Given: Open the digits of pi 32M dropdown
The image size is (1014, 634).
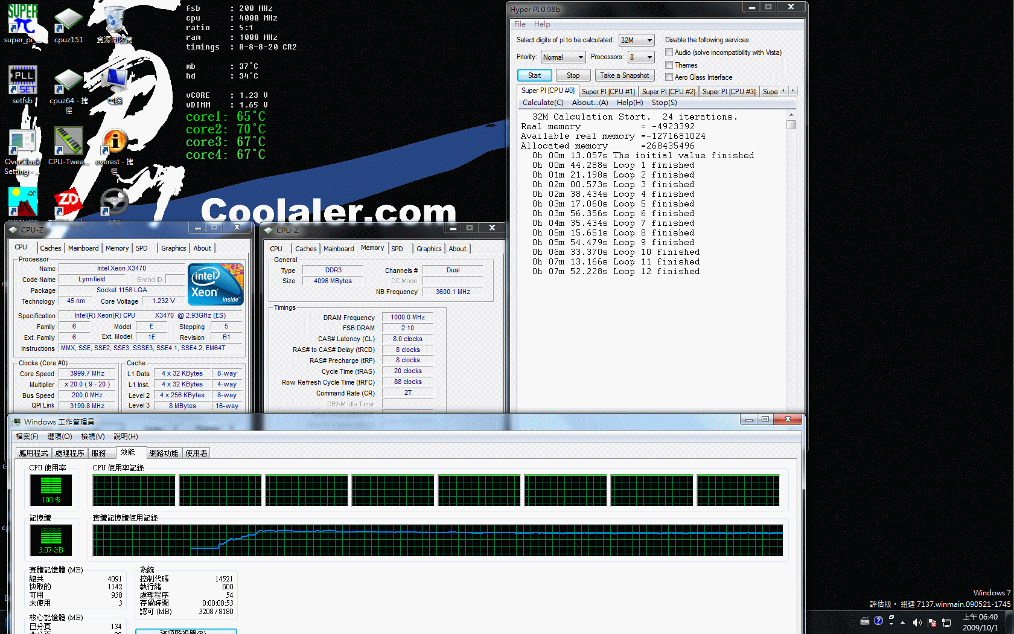Looking at the screenshot, I should coord(636,40).
